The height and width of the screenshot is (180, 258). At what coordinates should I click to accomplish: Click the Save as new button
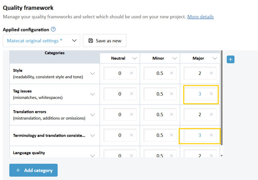[105, 40]
